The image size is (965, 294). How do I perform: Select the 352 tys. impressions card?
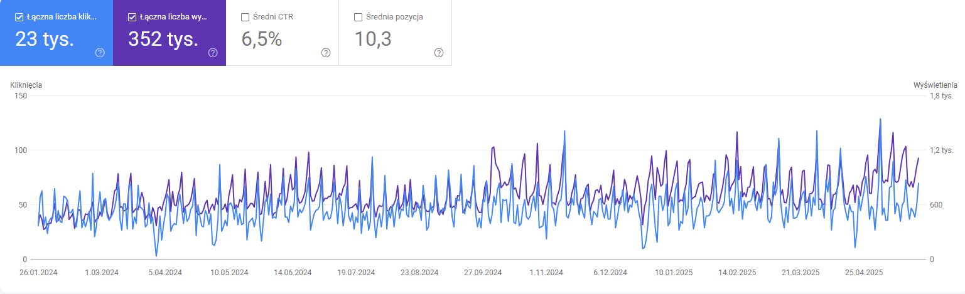170,33
